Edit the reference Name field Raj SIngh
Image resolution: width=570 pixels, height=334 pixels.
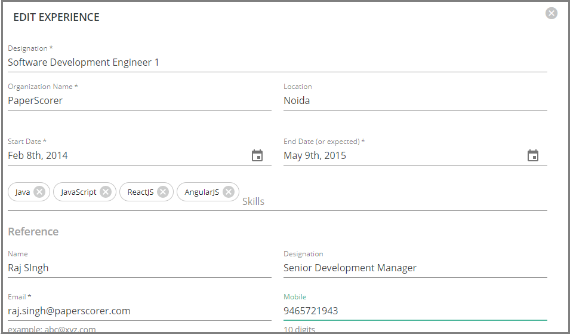tap(139, 268)
